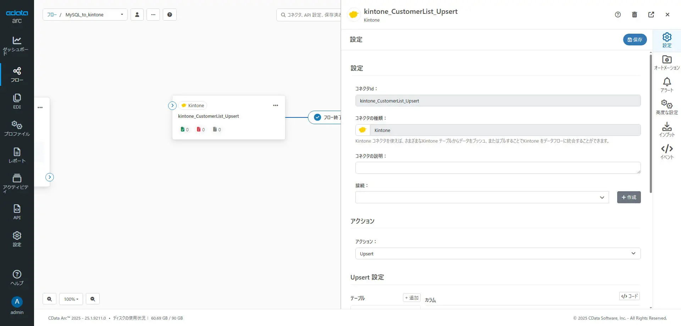681x326 pixels.
Task: Create a new connection with 作成 button
Action: pyautogui.click(x=629, y=197)
